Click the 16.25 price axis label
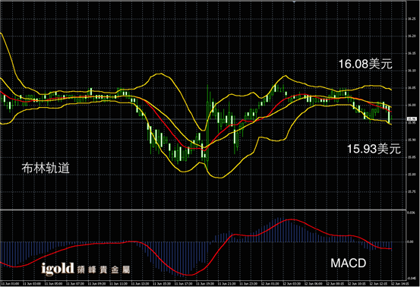This screenshot has height=287, width=420. point(411,19)
